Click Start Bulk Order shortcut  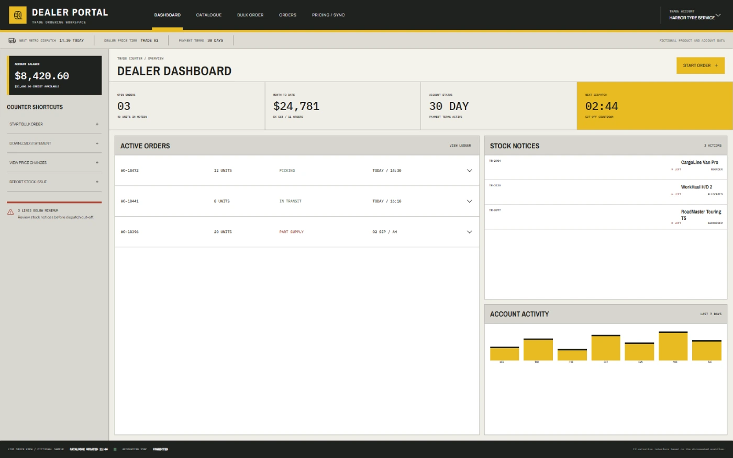click(54, 124)
